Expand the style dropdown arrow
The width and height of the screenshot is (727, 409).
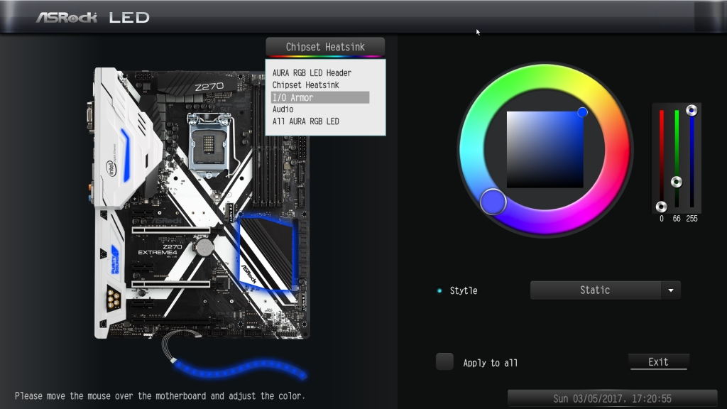(x=671, y=290)
